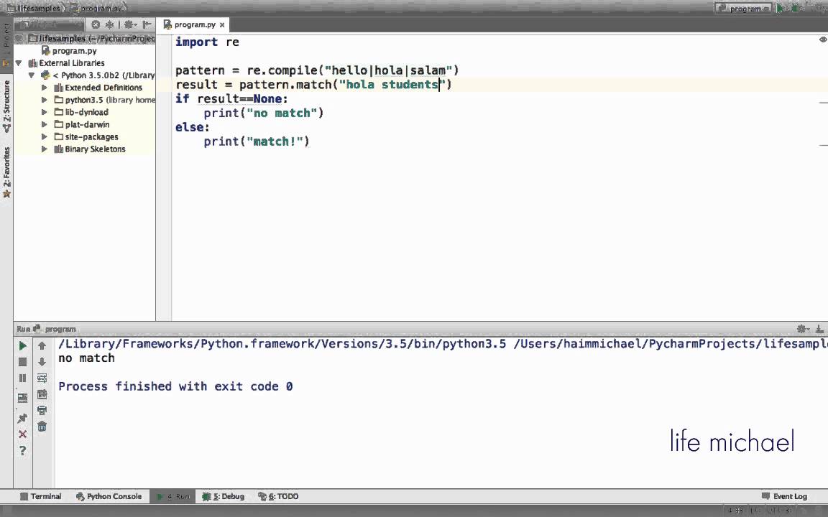Click the python3.5 interpreter path output line
The width and height of the screenshot is (828, 517).
pyautogui.click(x=443, y=344)
